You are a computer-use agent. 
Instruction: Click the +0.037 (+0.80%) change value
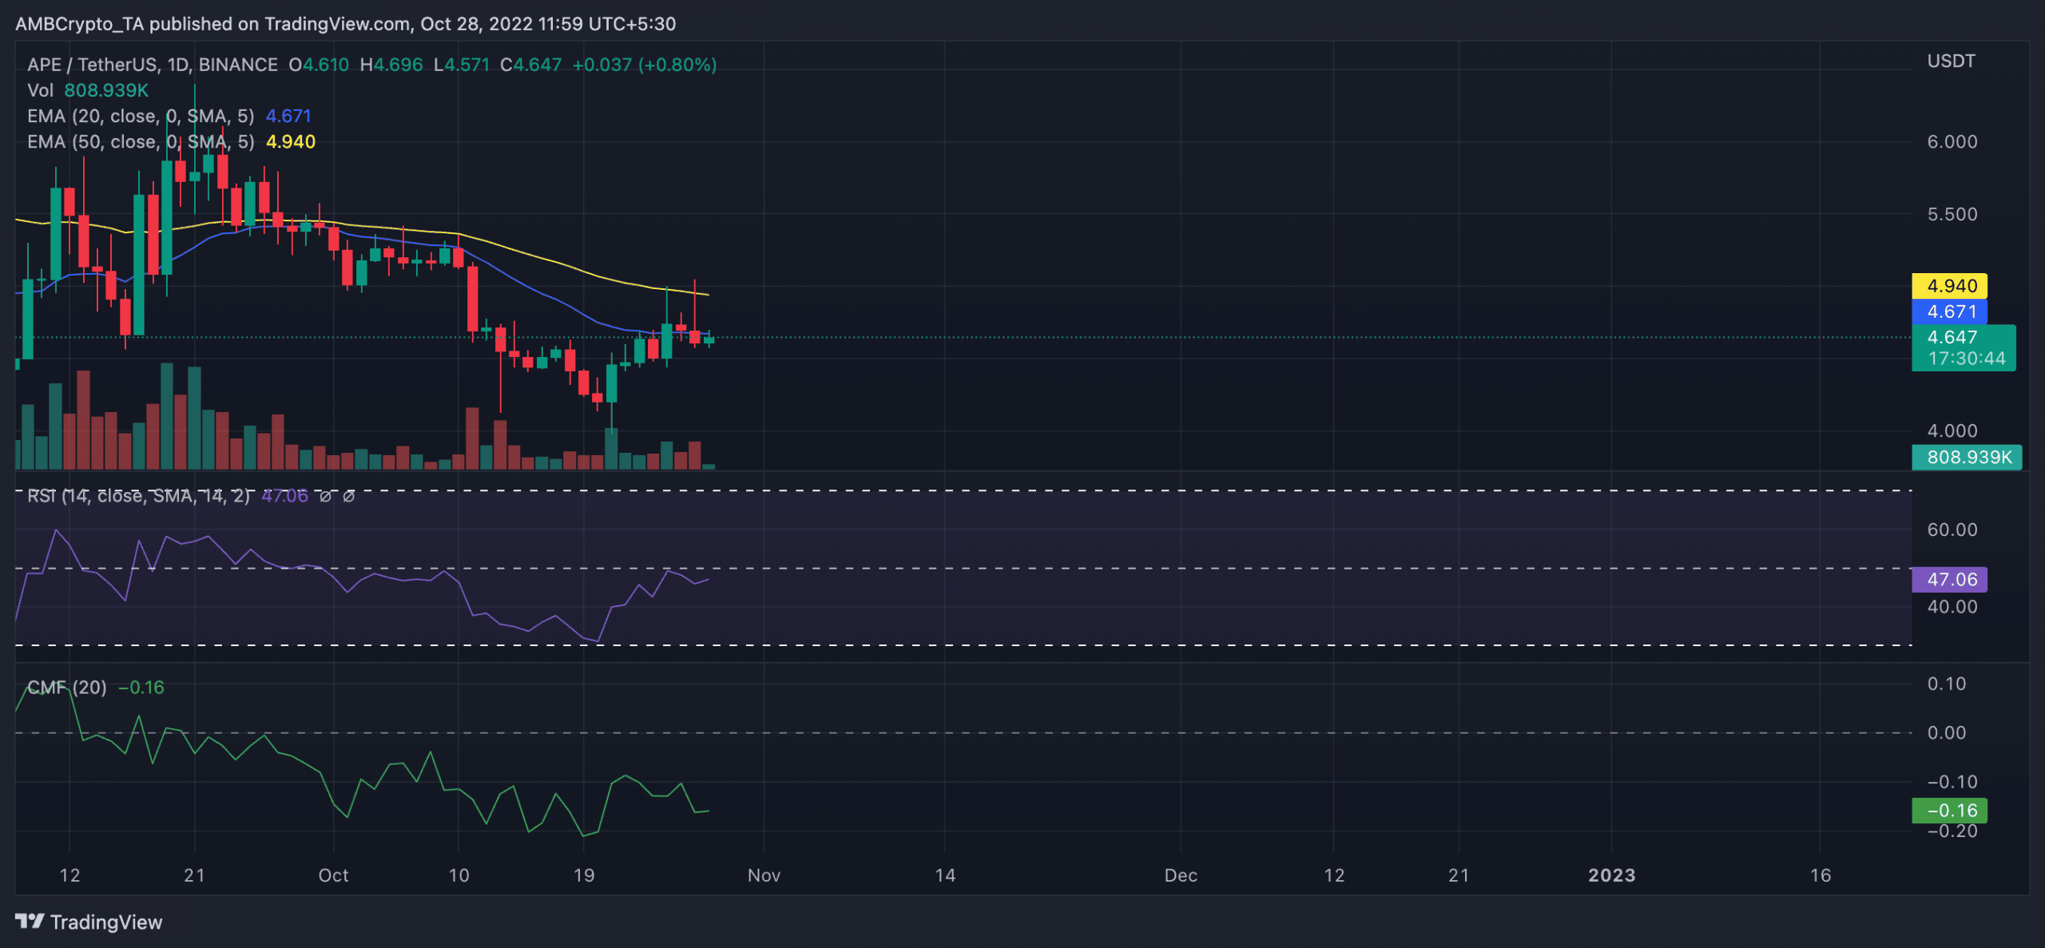644,65
